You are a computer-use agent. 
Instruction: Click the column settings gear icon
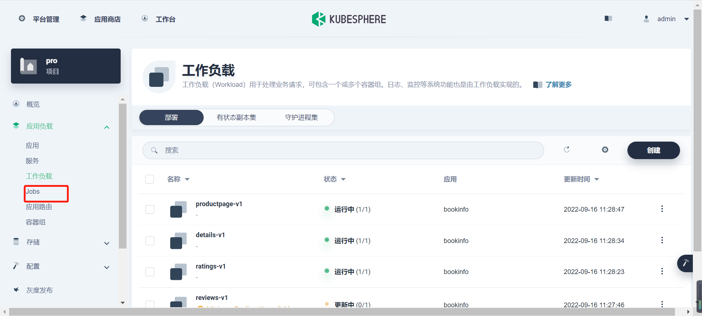click(605, 150)
